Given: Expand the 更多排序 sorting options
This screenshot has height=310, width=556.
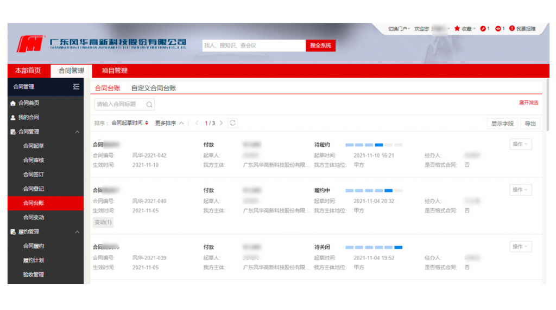Looking at the screenshot, I should pyautogui.click(x=169, y=124).
